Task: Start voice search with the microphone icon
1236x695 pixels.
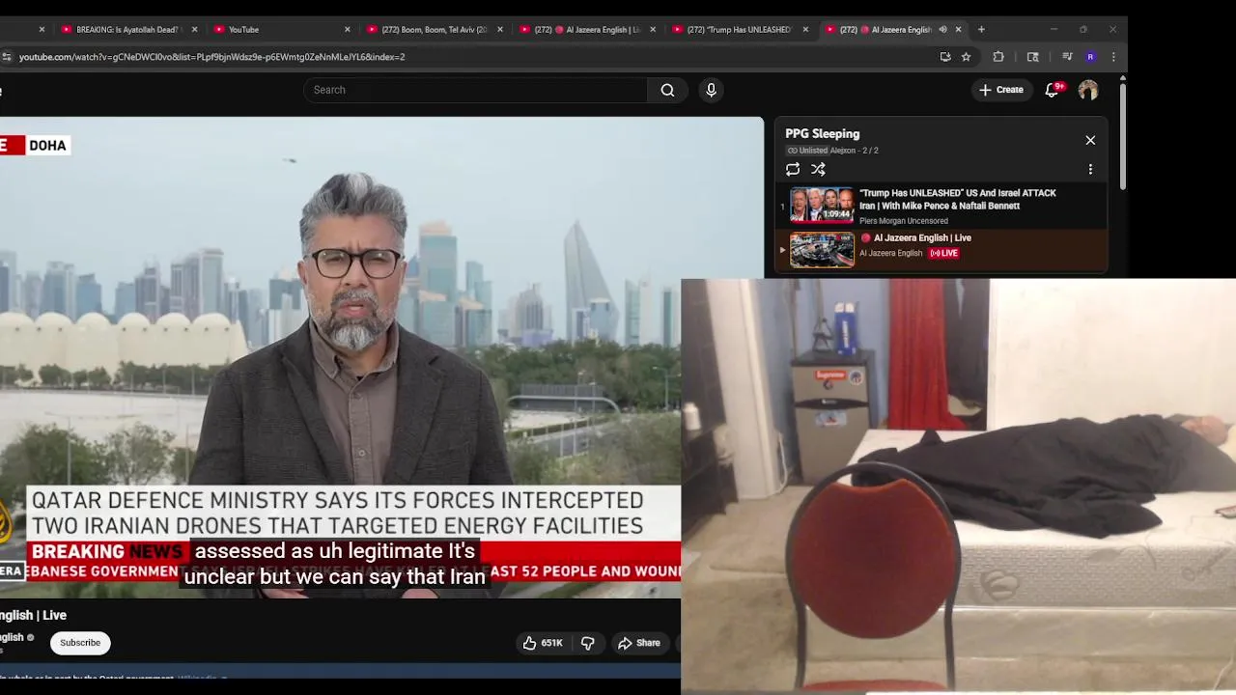Action: coord(711,90)
